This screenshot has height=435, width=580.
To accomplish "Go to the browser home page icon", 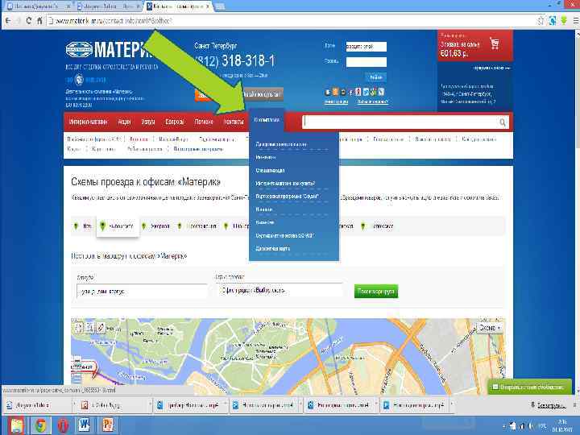I will [39, 21].
